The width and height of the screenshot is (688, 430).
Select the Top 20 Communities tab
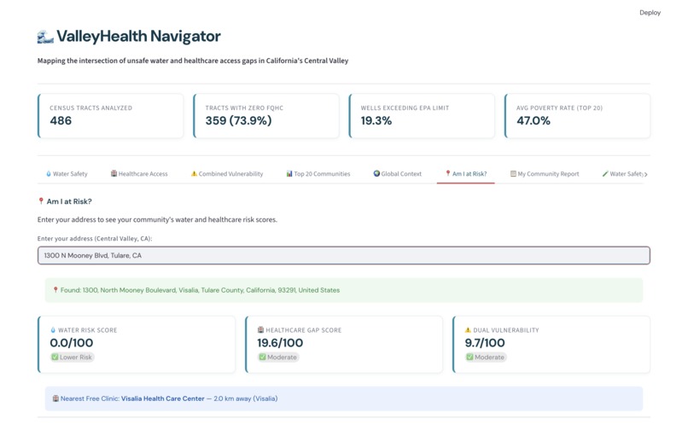pyautogui.click(x=318, y=174)
